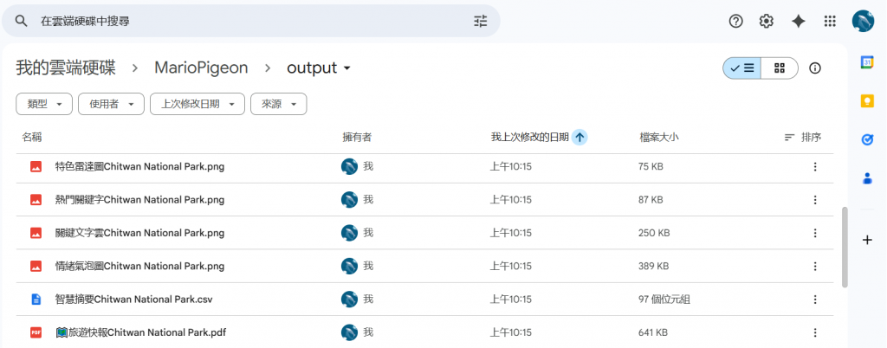The width and height of the screenshot is (887, 348).
Task: Click the 97 個位元組 size value
Action: (664, 300)
